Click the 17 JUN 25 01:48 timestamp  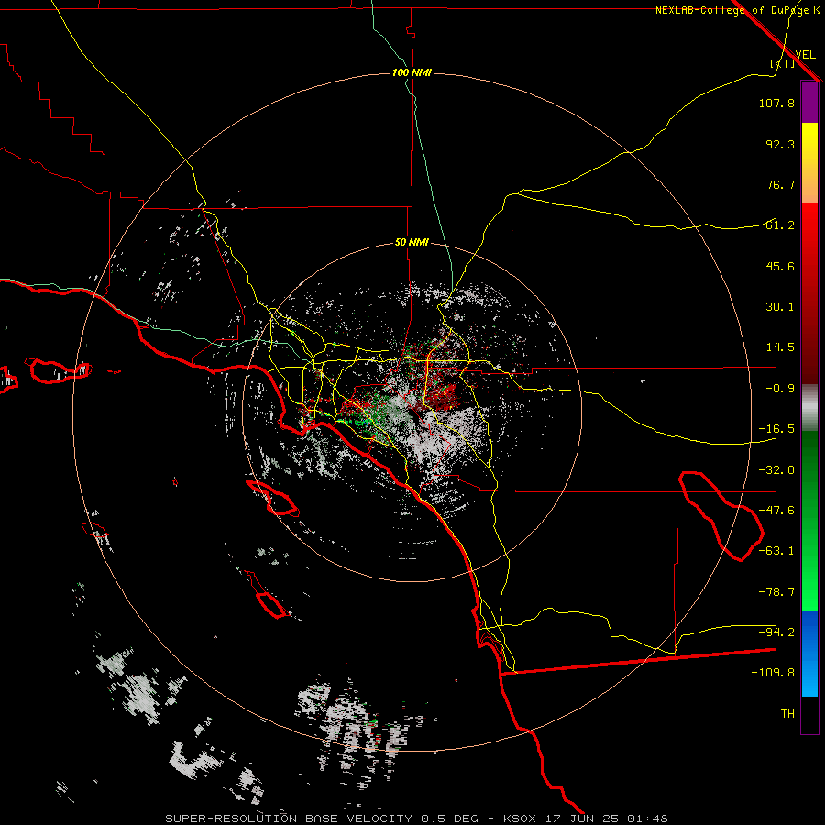(607, 819)
